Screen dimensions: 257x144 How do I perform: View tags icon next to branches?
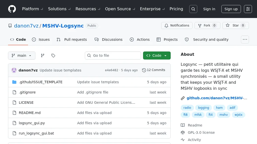53,55
